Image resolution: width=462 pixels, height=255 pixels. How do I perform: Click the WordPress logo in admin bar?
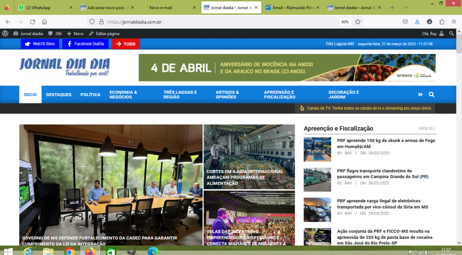(5, 33)
